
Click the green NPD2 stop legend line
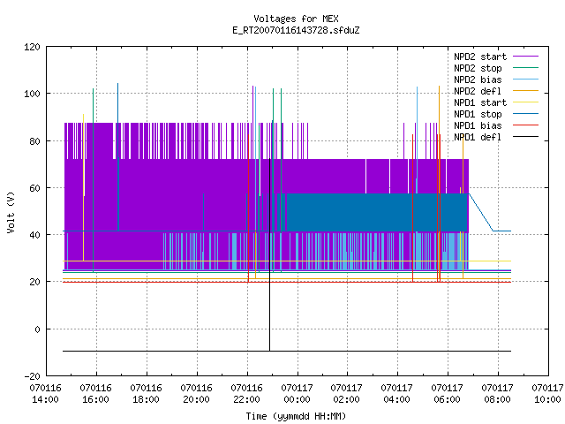[x=525, y=68]
